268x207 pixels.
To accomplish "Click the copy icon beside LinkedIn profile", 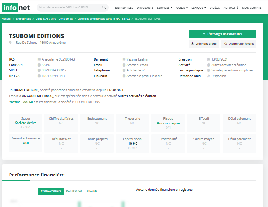I will [124, 76].
